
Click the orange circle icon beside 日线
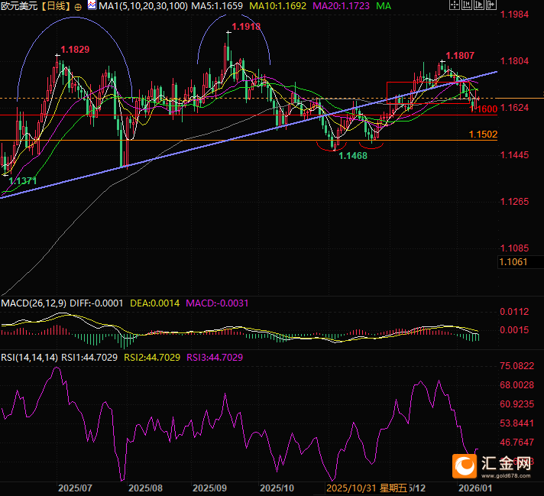78,5
